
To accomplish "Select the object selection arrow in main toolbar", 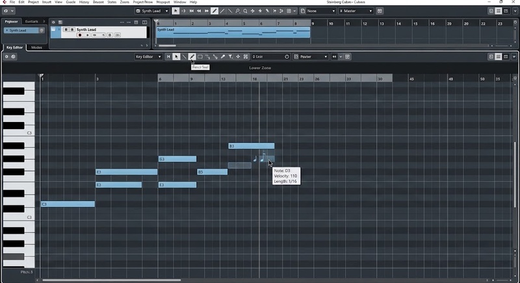I will click(x=175, y=11).
